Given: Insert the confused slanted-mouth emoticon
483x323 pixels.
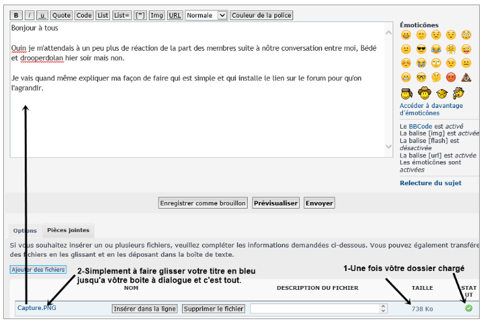Looking at the screenshot, I should click(x=406, y=49).
